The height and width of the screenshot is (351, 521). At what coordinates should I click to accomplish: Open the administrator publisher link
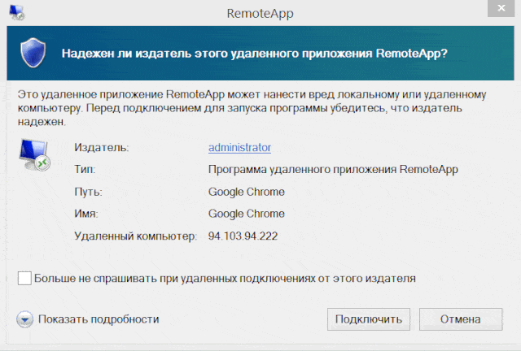239,148
